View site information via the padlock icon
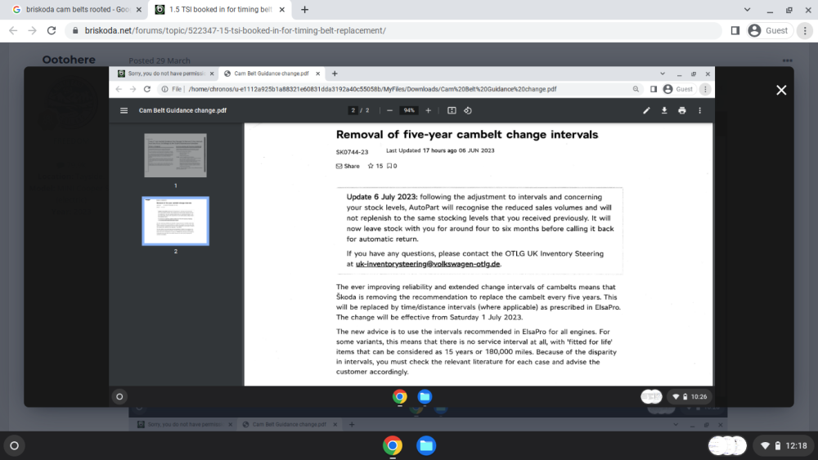The image size is (818, 460). tap(75, 31)
